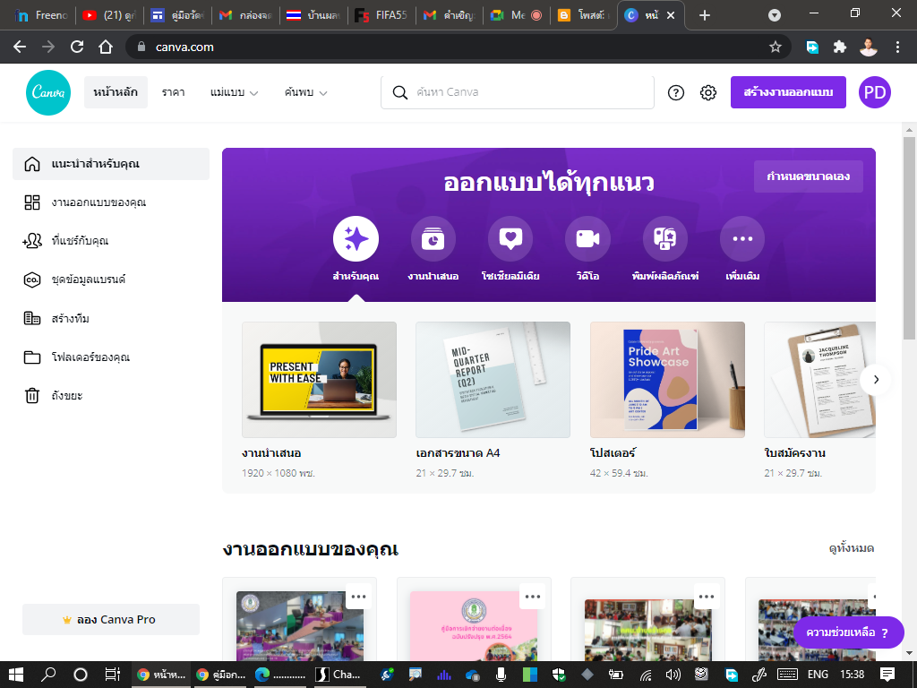917x688 pixels.
Task: Click the Canva search field
Action: point(517,92)
